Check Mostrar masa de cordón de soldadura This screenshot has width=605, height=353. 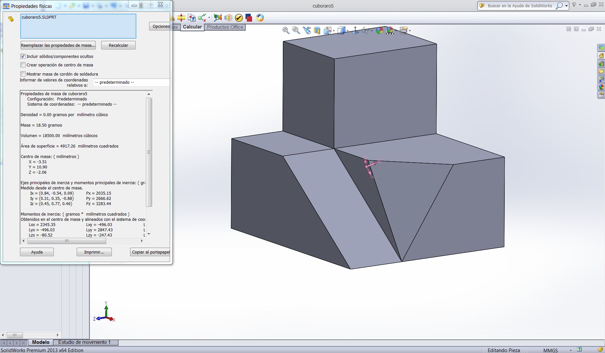23,74
